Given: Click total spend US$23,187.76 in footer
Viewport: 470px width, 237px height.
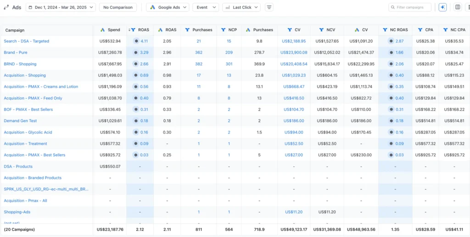Looking at the screenshot, I should click(110, 230).
